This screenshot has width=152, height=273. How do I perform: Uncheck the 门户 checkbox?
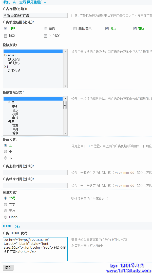[x=6, y=28]
